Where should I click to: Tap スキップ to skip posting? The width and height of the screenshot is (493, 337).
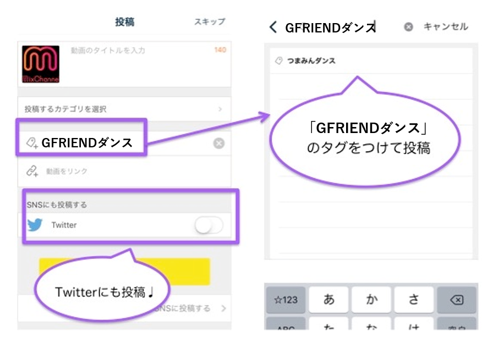(209, 22)
